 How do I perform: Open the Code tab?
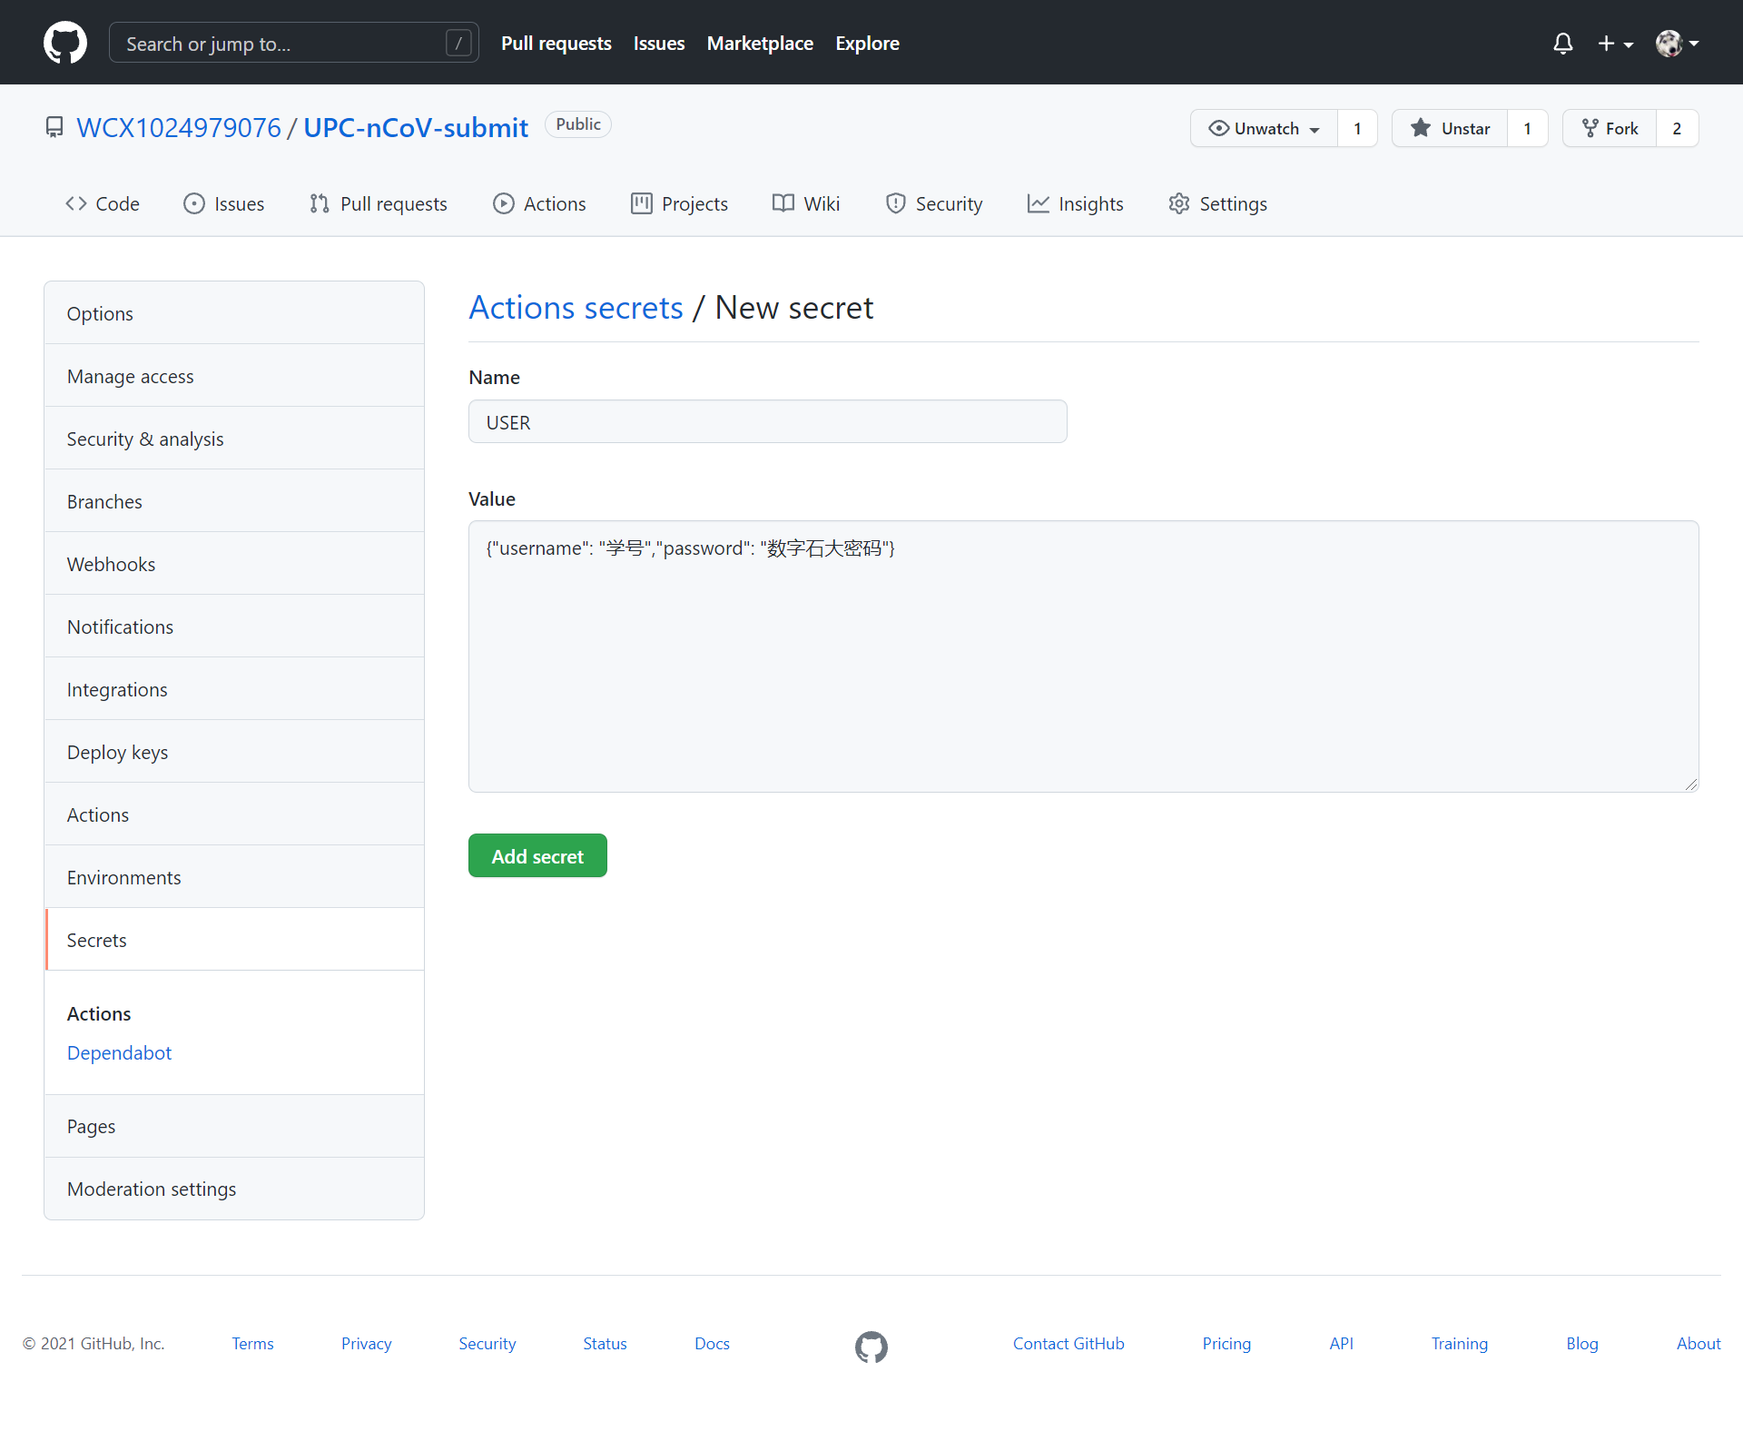tap(103, 203)
